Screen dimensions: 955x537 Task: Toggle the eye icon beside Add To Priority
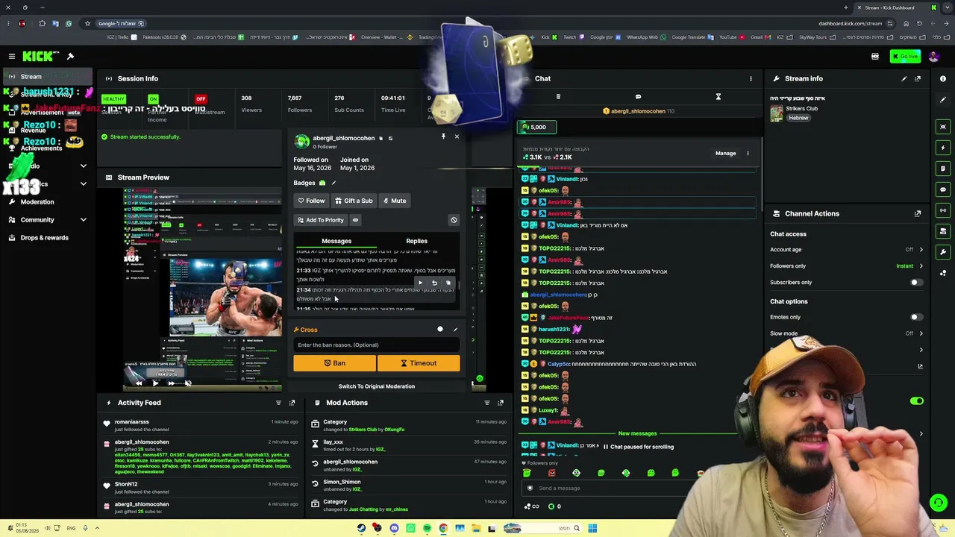[x=355, y=220]
